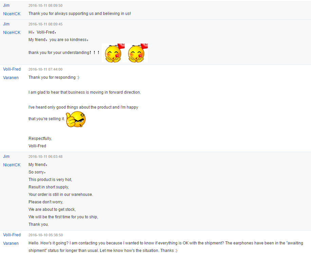Click the 'Thank you for always supporting us' message

[x=80, y=14]
